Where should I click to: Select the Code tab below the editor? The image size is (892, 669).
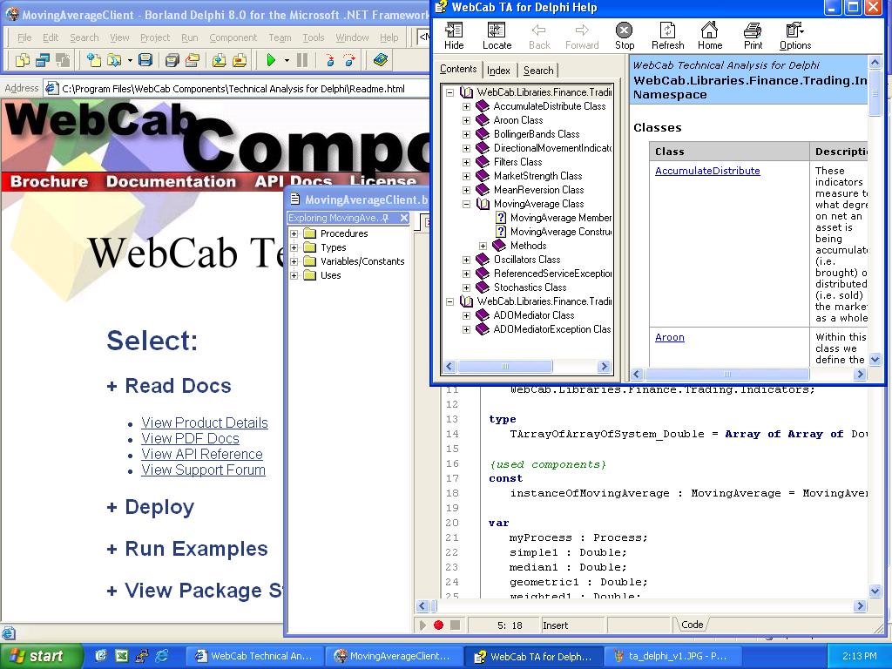point(693,625)
